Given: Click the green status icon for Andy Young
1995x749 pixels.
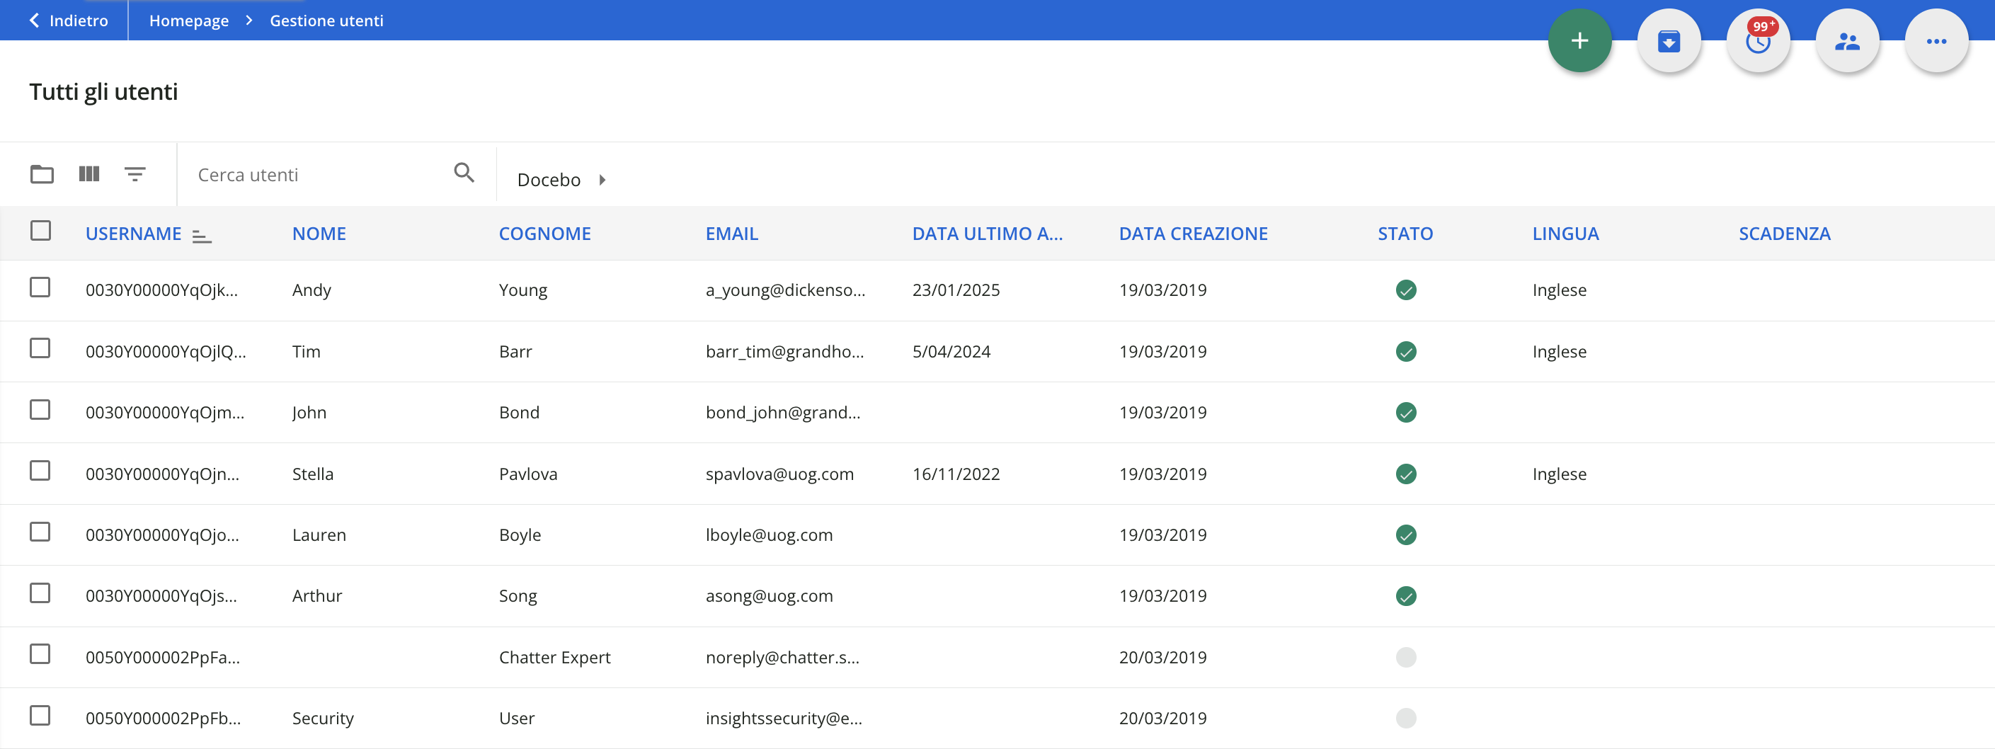Looking at the screenshot, I should tap(1406, 290).
